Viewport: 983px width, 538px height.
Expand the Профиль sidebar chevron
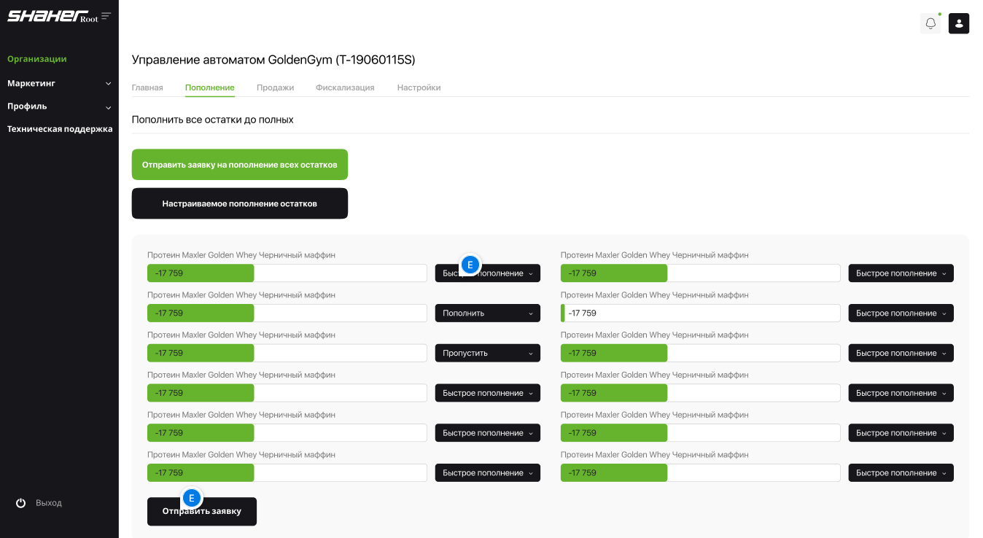(108, 107)
